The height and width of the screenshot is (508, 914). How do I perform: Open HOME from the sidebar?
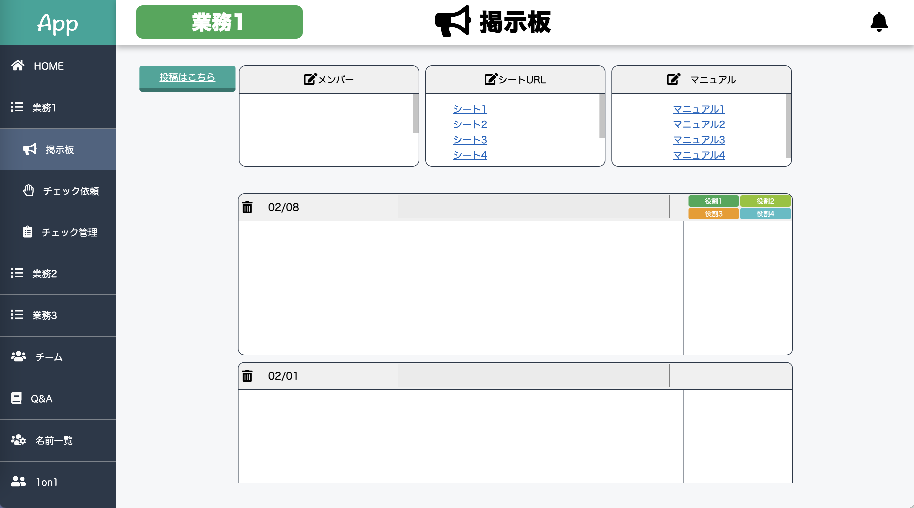49,66
